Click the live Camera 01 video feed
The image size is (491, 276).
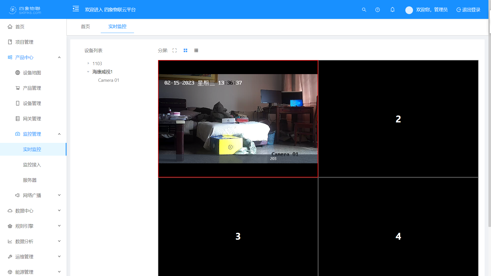click(x=238, y=119)
